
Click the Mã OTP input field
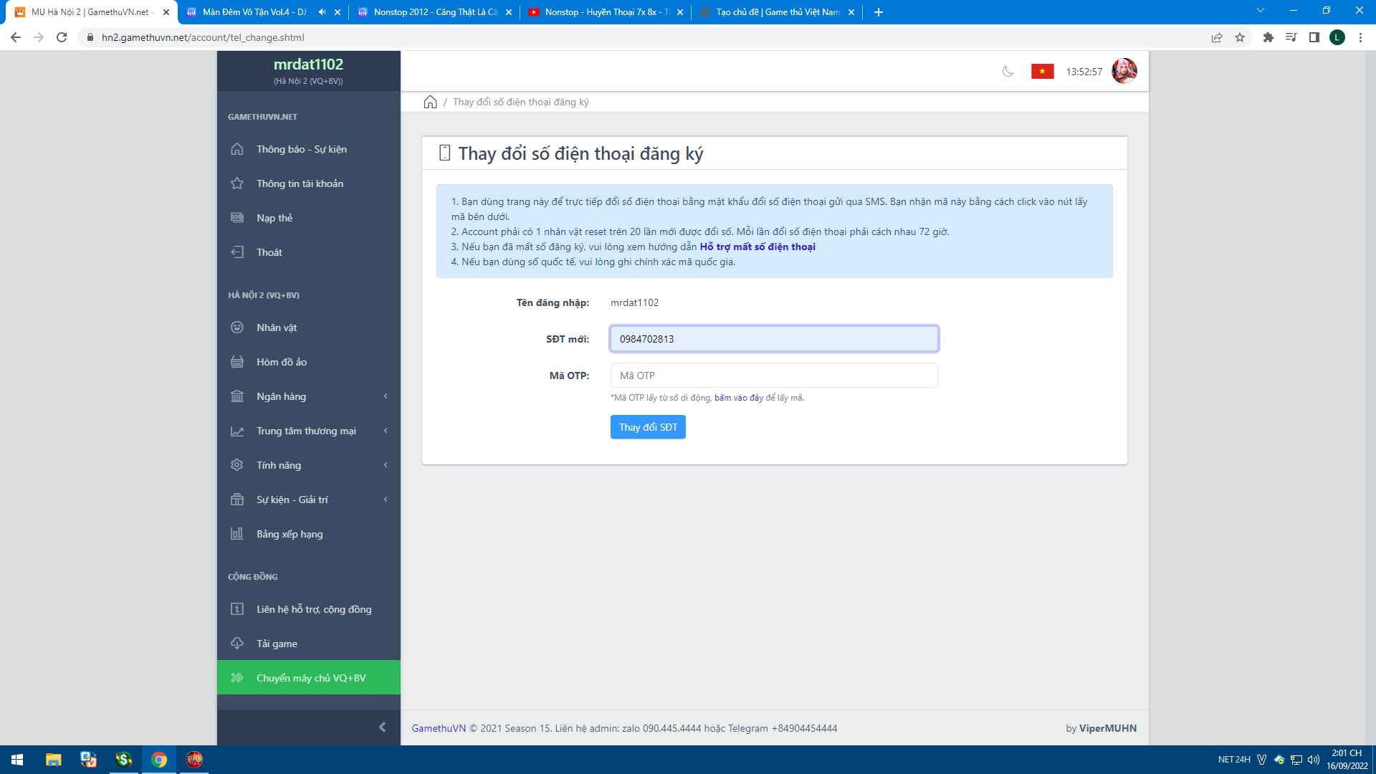(x=774, y=376)
